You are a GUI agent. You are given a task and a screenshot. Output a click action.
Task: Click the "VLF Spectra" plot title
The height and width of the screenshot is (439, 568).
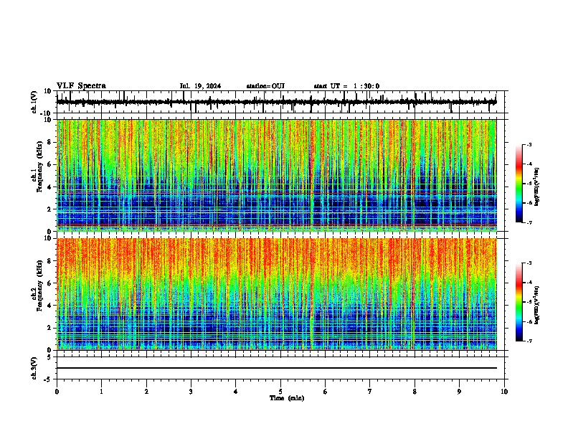81,86
